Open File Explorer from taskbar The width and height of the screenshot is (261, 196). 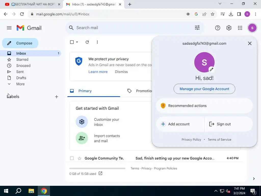tap(31, 191)
